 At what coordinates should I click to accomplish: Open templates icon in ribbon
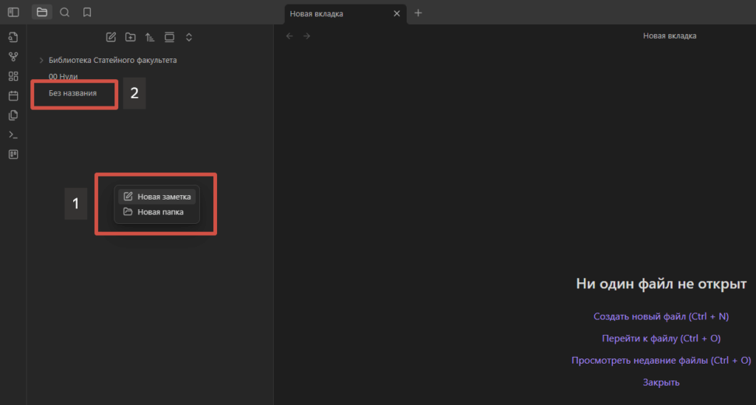pos(13,115)
